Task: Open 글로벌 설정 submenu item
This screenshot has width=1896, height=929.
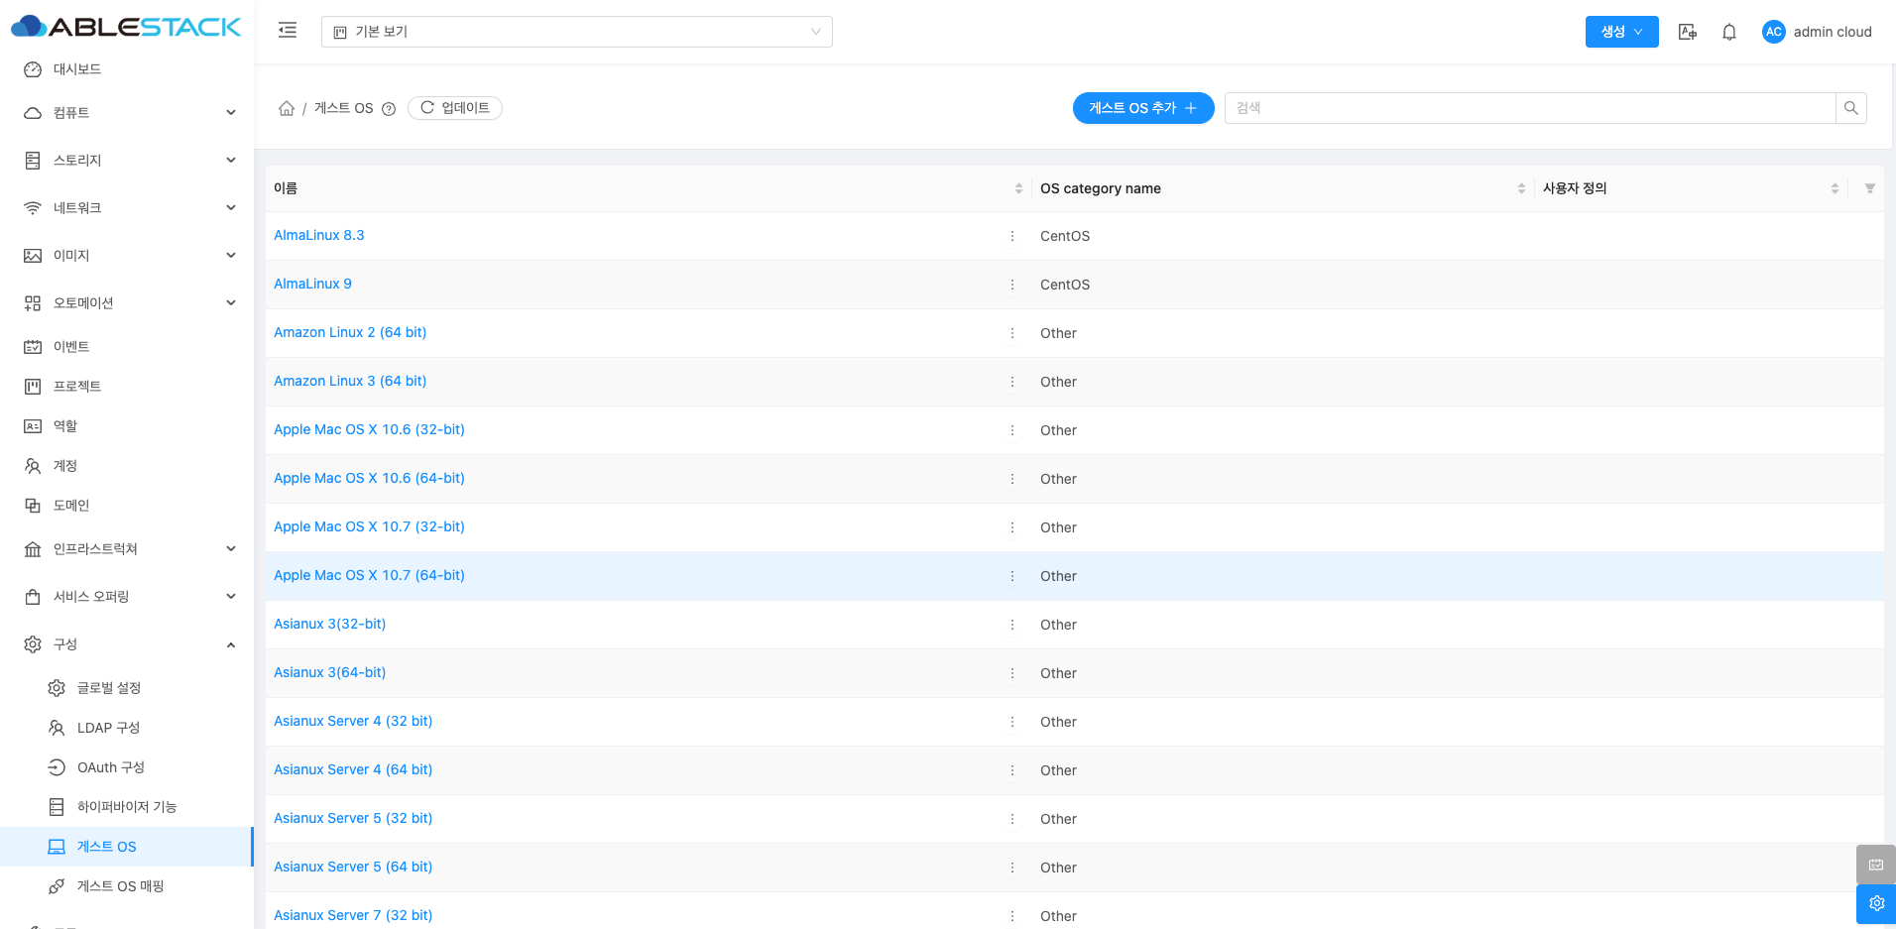Action: point(127,688)
